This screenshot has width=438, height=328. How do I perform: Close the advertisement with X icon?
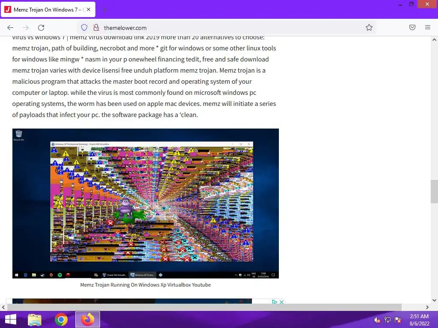click(x=282, y=302)
